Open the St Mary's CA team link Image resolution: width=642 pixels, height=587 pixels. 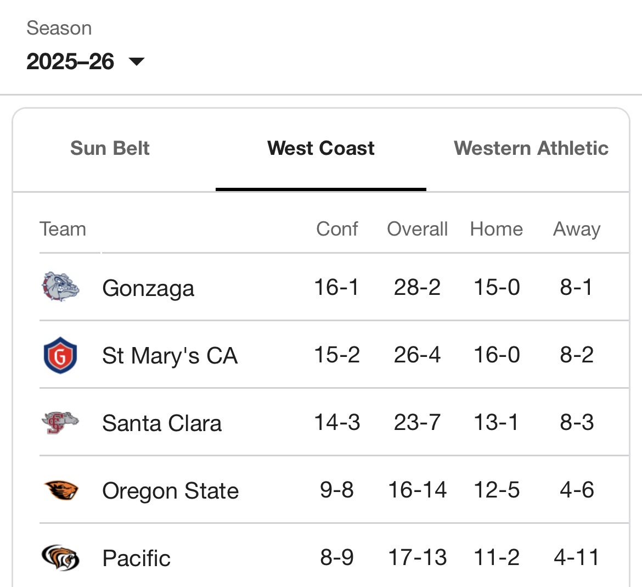(170, 356)
